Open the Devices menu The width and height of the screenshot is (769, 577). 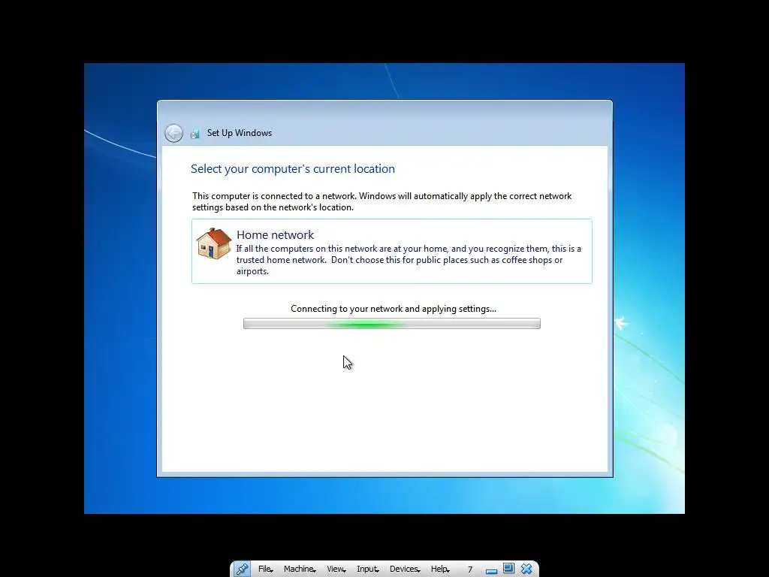click(405, 569)
